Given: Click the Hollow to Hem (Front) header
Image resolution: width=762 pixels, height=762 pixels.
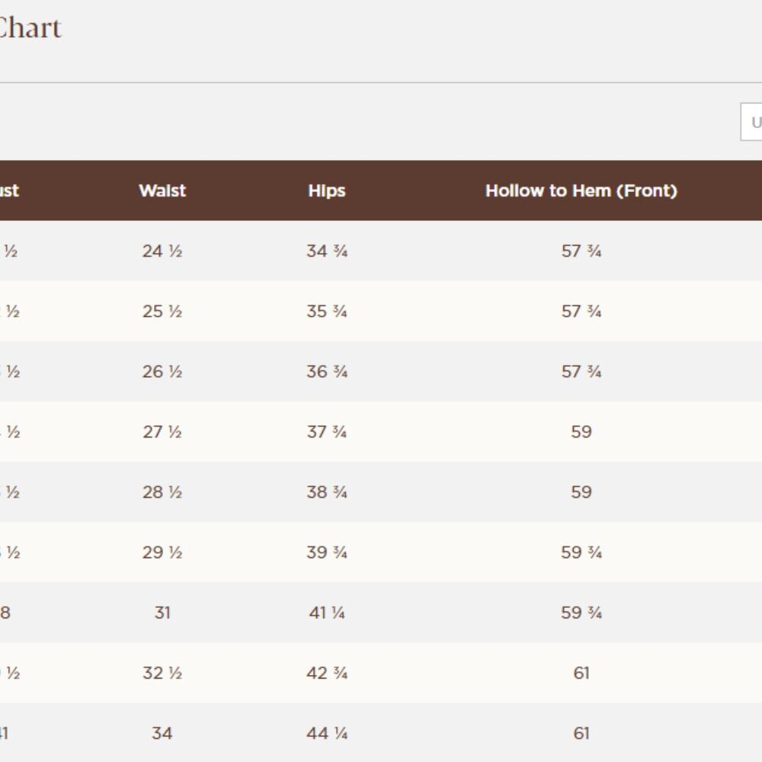Looking at the screenshot, I should point(581,190).
